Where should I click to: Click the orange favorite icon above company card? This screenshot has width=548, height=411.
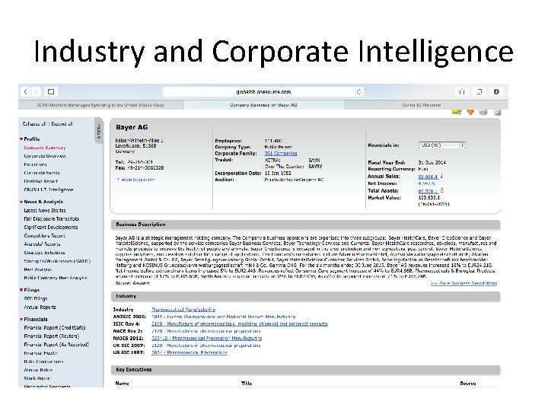coord(470,112)
